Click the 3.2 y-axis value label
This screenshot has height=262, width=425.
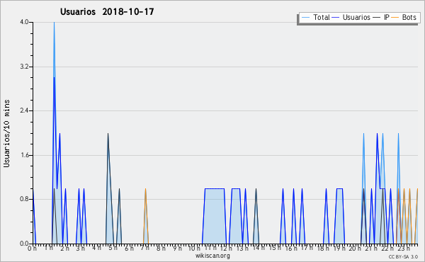pos(24,67)
